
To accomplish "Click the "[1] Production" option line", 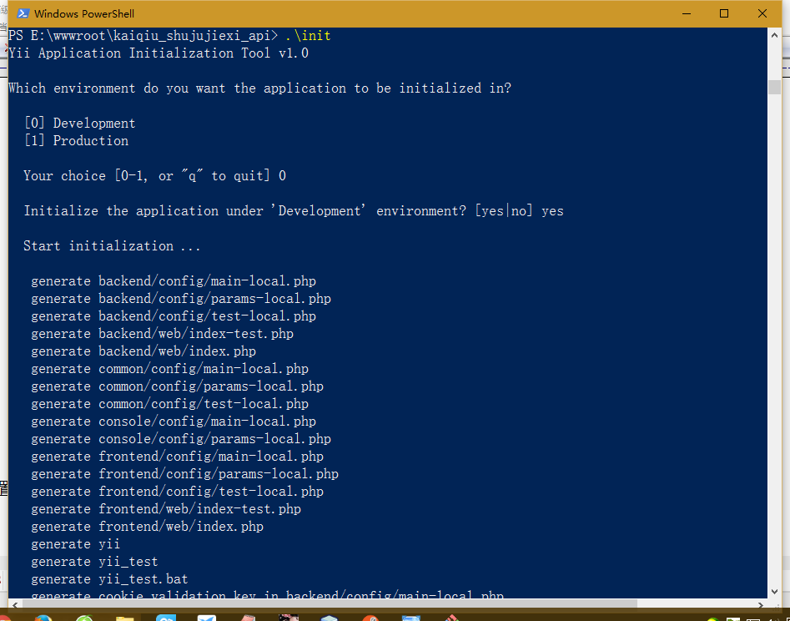I will click(x=77, y=141).
